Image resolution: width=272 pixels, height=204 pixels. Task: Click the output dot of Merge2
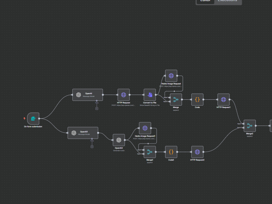coord(256,126)
